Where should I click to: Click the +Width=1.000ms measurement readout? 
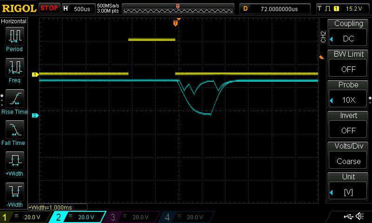point(58,207)
